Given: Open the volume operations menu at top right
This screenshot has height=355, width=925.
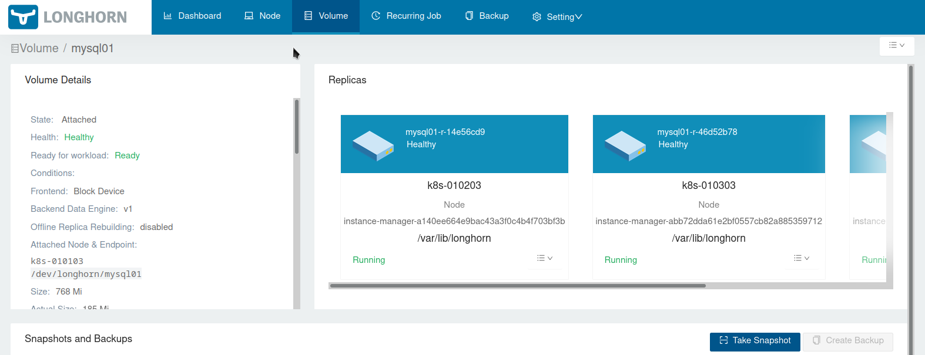Looking at the screenshot, I should click(x=897, y=46).
